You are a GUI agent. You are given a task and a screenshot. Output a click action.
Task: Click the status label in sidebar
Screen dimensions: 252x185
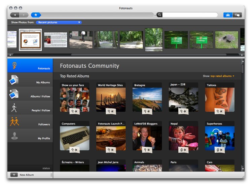pyautogui.click(x=46, y=168)
